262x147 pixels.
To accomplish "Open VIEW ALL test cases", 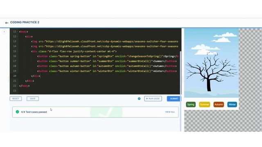I will pyautogui.click(x=170, y=112).
